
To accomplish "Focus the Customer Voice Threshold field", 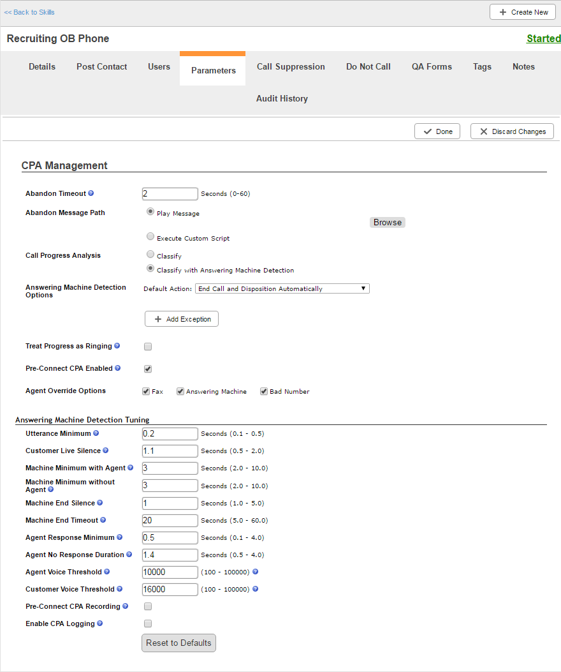I will point(170,589).
